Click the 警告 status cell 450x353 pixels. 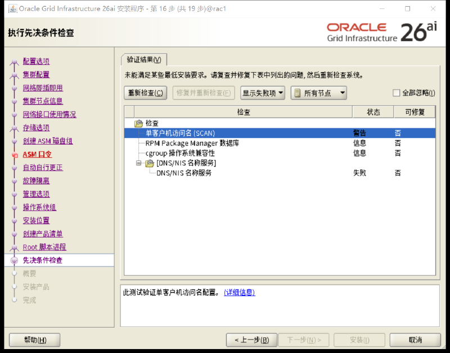[x=359, y=133]
